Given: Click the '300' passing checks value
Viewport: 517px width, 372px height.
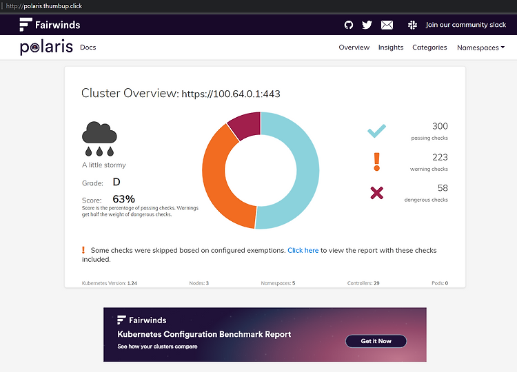Looking at the screenshot, I should (x=440, y=126).
